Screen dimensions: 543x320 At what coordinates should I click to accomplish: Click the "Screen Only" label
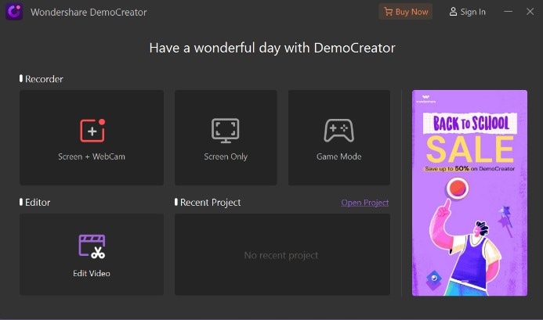point(226,156)
